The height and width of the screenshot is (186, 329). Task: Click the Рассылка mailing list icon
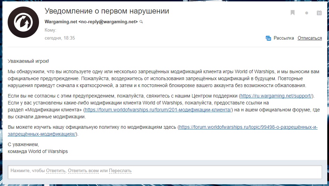coord(268,38)
